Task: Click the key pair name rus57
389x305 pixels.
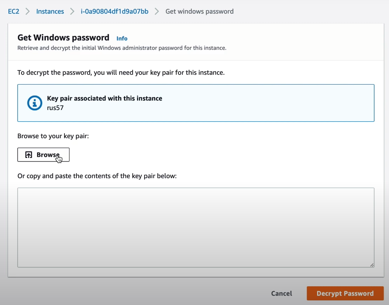Action: click(55, 108)
